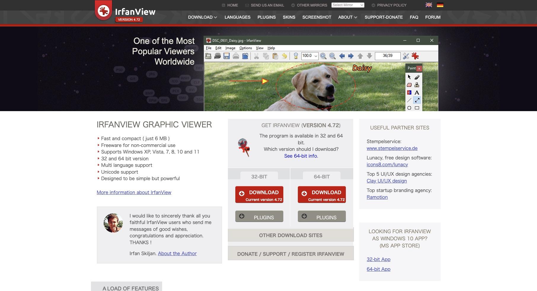Click the Save floppy disk toolbar icon

pyautogui.click(x=226, y=56)
